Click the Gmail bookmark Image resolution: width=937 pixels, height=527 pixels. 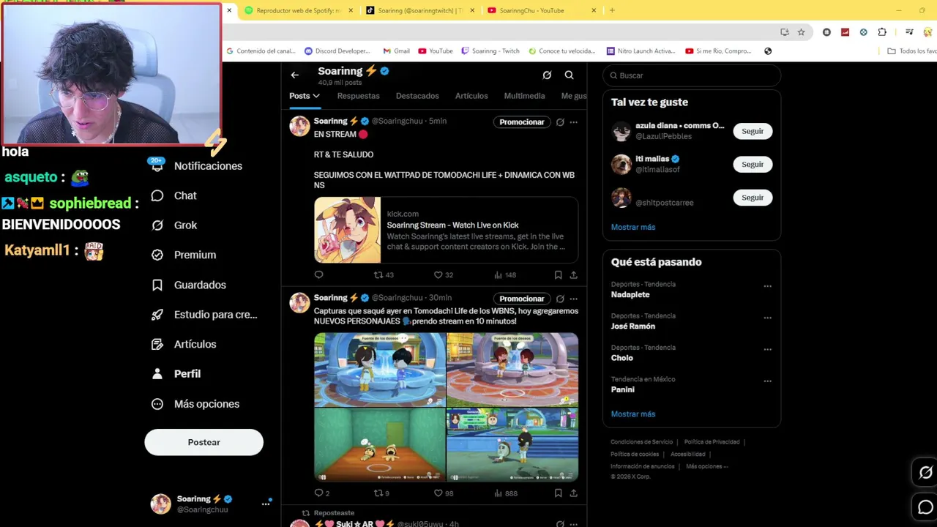pos(396,51)
